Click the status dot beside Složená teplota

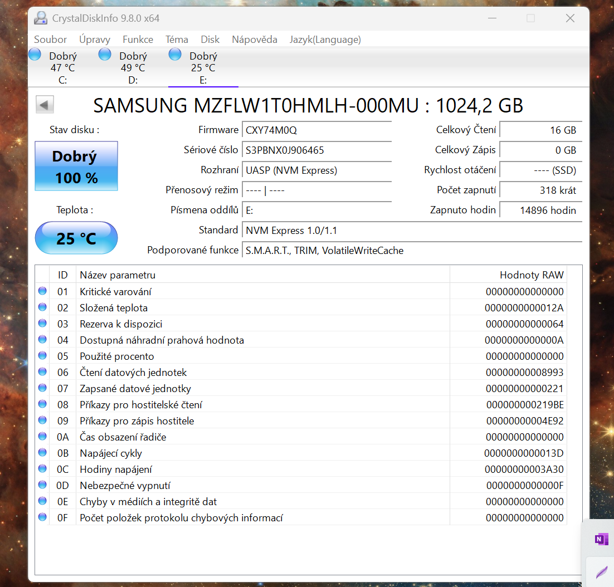[42, 307]
